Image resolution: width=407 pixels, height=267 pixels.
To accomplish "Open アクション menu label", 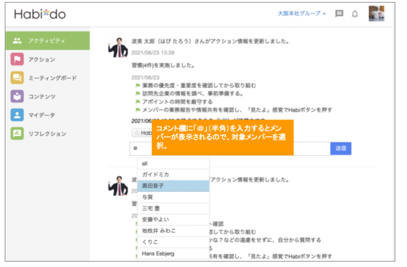I will (42, 60).
